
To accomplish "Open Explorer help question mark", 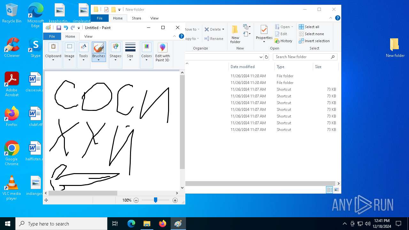I will pos(337,18).
